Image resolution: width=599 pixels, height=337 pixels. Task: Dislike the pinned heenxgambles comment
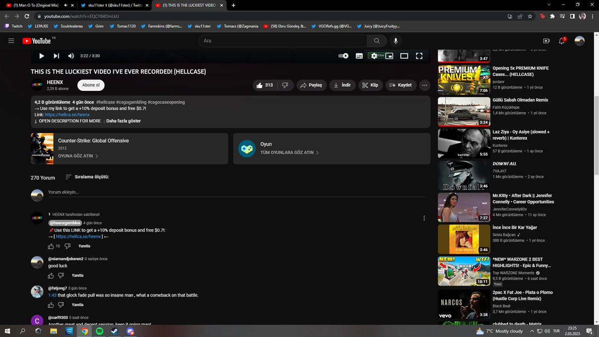(x=67, y=246)
